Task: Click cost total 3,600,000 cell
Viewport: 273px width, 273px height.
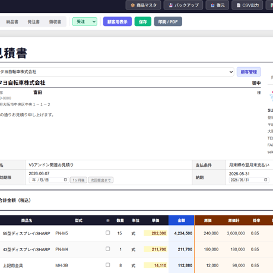Action: [x=236, y=233]
